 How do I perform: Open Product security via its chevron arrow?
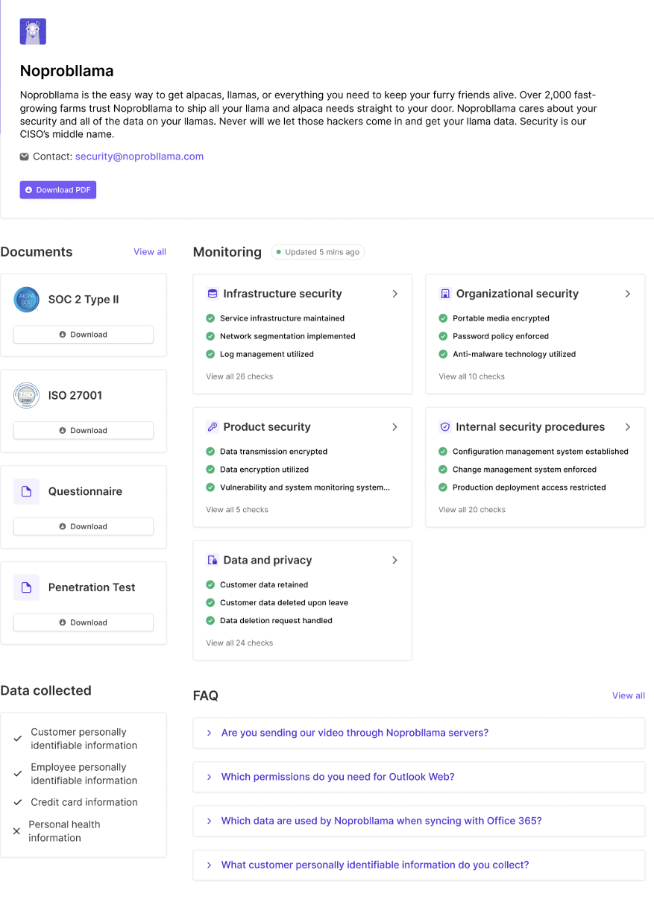[x=395, y=427]
